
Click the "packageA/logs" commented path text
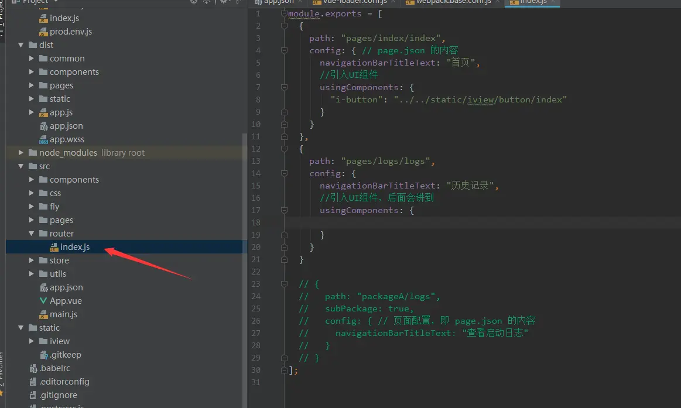pyautogui.click(x=396, y=296)
